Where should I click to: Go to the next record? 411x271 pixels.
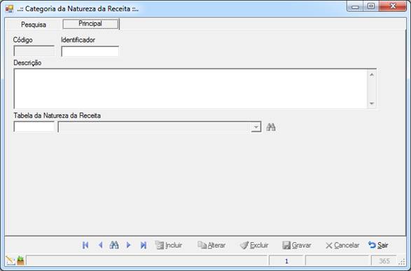(128, 245)
